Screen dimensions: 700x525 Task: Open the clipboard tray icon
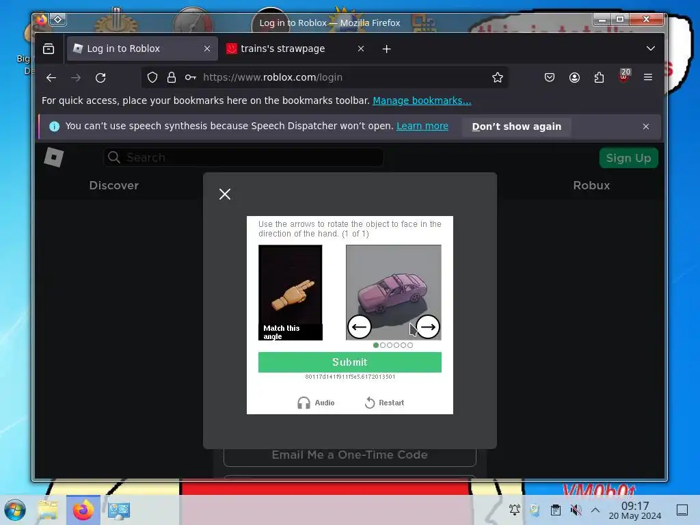pos(555,509)
